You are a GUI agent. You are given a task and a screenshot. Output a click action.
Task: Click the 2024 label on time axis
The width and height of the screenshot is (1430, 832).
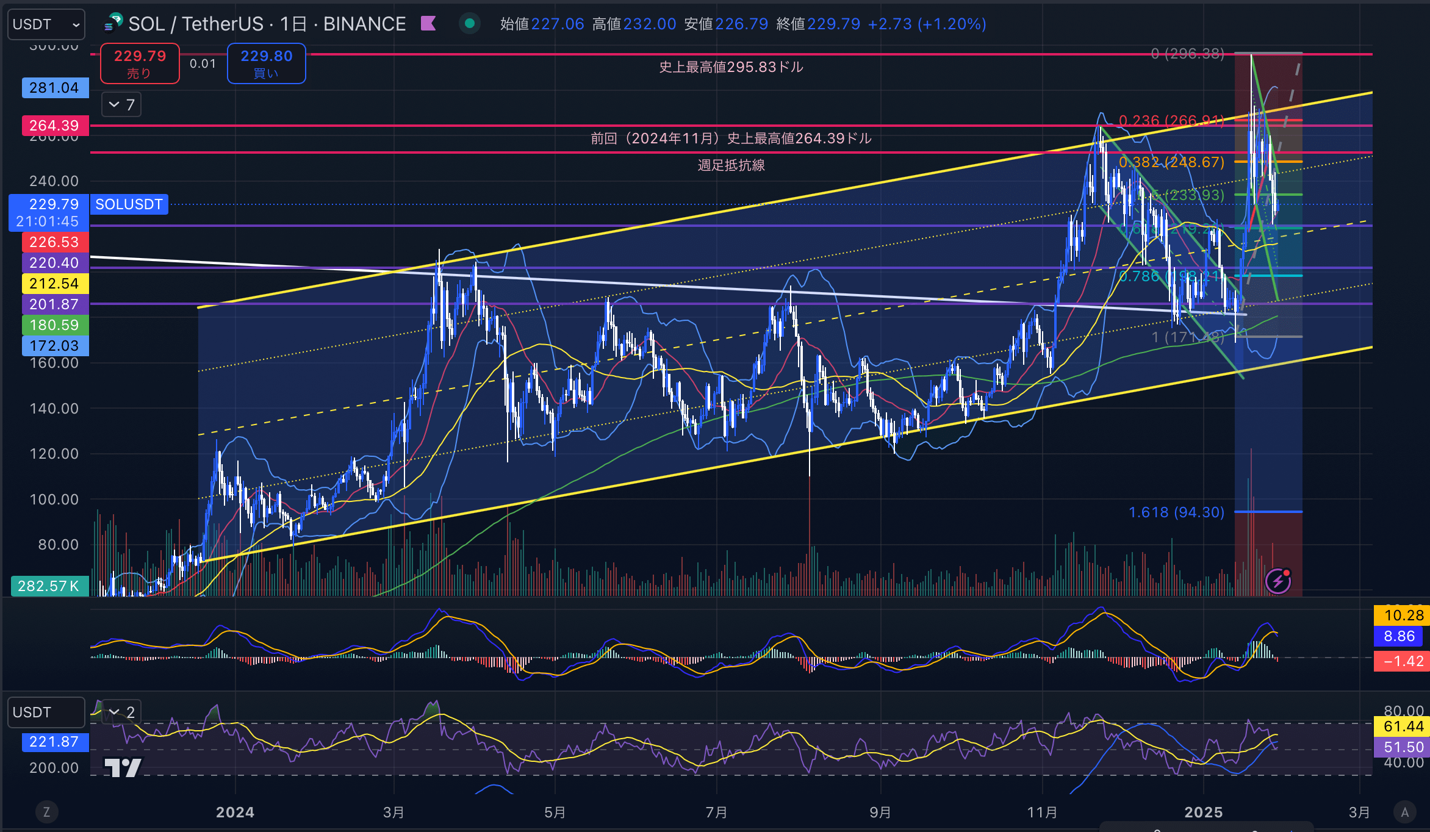pos(235,812)
